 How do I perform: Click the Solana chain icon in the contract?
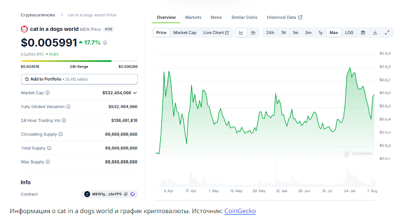(x=87, y=194)
